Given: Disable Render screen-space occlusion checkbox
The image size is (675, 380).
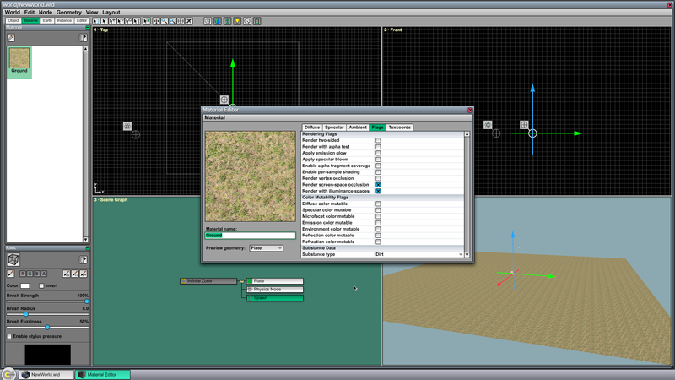Looking at the screenshot, I should [x=378, y=185].
